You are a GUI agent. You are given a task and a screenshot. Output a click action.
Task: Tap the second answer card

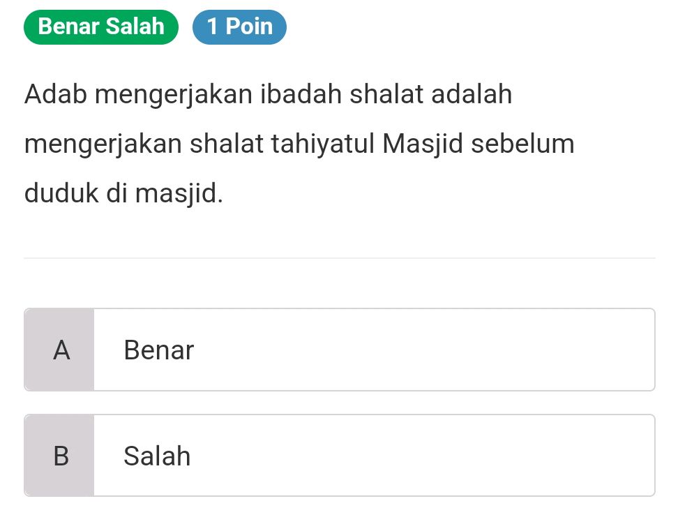tap(342, 454)
